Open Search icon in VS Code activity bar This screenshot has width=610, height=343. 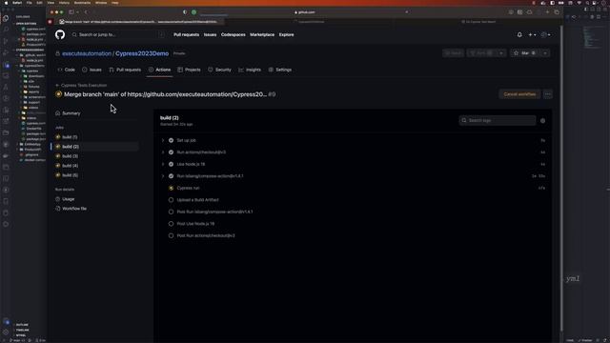pyautogui.click(x=6, y=30)
